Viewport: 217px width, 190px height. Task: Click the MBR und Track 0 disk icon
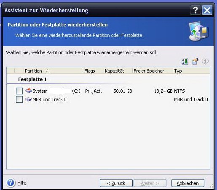29,99
